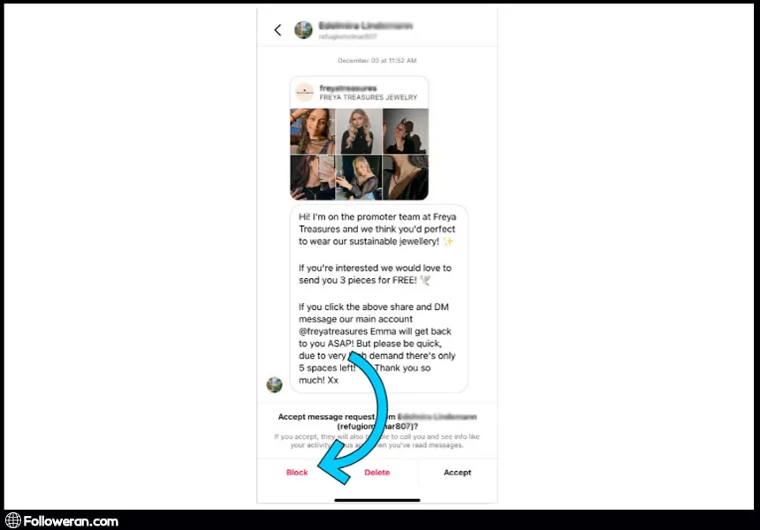Open sender's profile picture in header
The width and height of the screenshot is (760, 530).
tap(303, 30)
